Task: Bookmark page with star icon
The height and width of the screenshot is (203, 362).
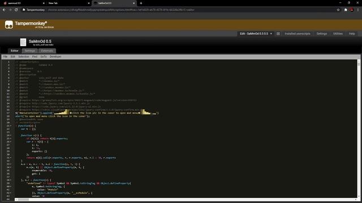Action: 338,10
